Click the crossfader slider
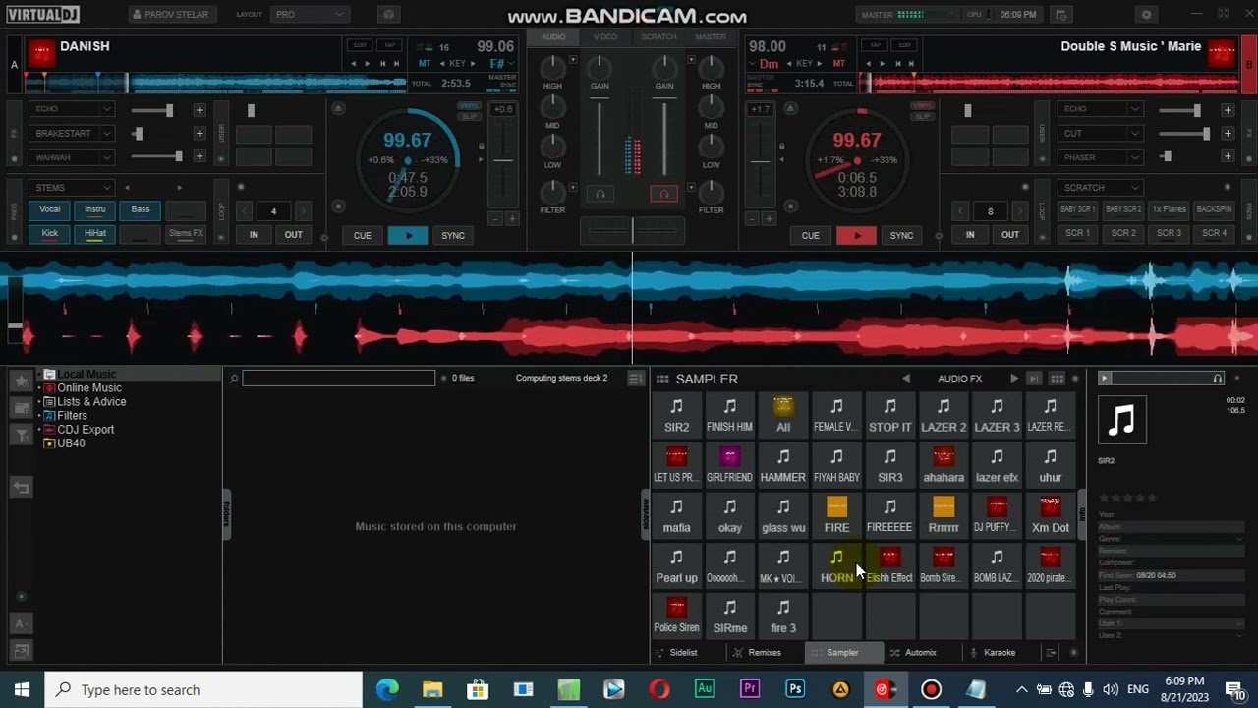This screenshot has height=708, width=1258. (632, 232)
